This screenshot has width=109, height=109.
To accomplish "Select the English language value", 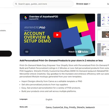I will tap(49, 99).
